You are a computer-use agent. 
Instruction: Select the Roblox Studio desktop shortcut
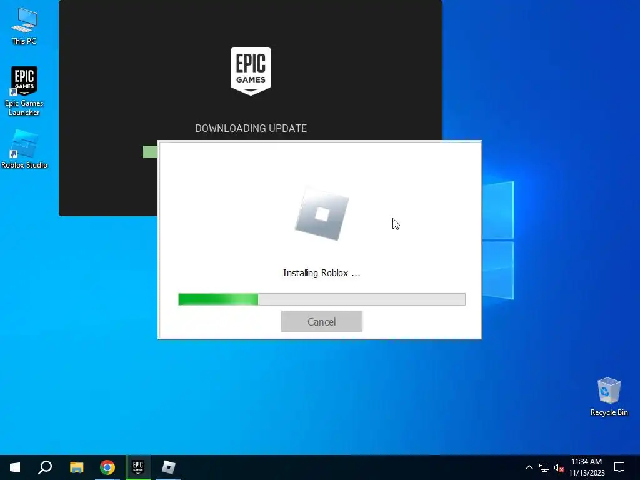[x=24, y=149]
